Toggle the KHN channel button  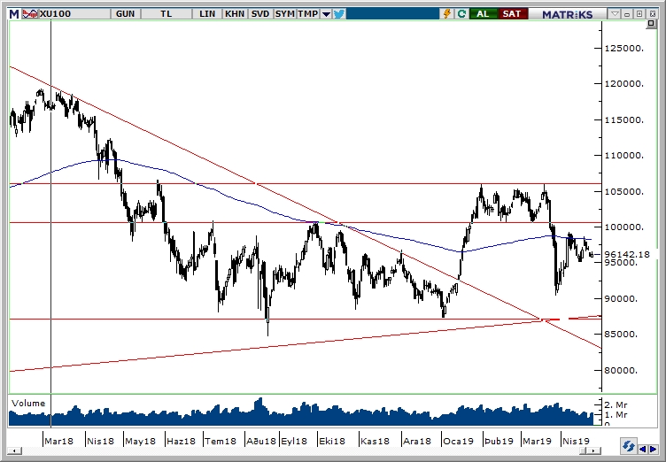pyautogui.click(x=235, y=14)
